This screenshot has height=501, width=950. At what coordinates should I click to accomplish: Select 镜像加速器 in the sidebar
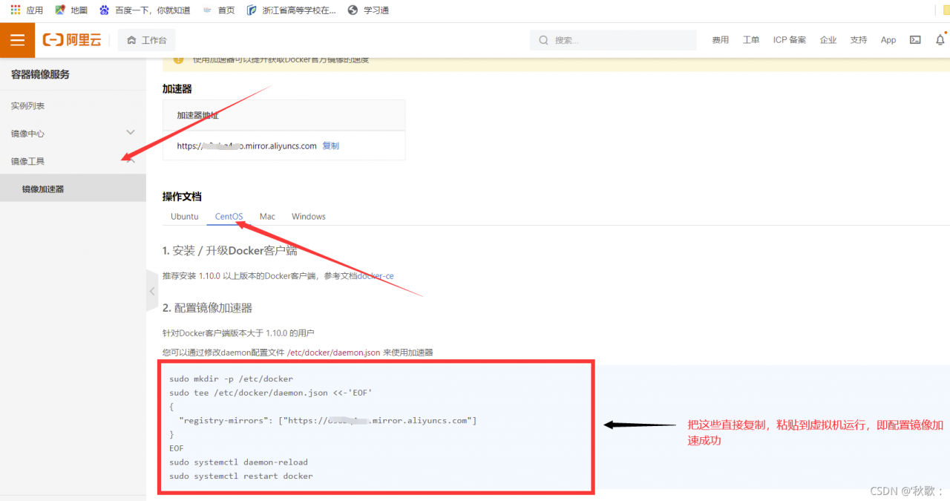(73, 189)
